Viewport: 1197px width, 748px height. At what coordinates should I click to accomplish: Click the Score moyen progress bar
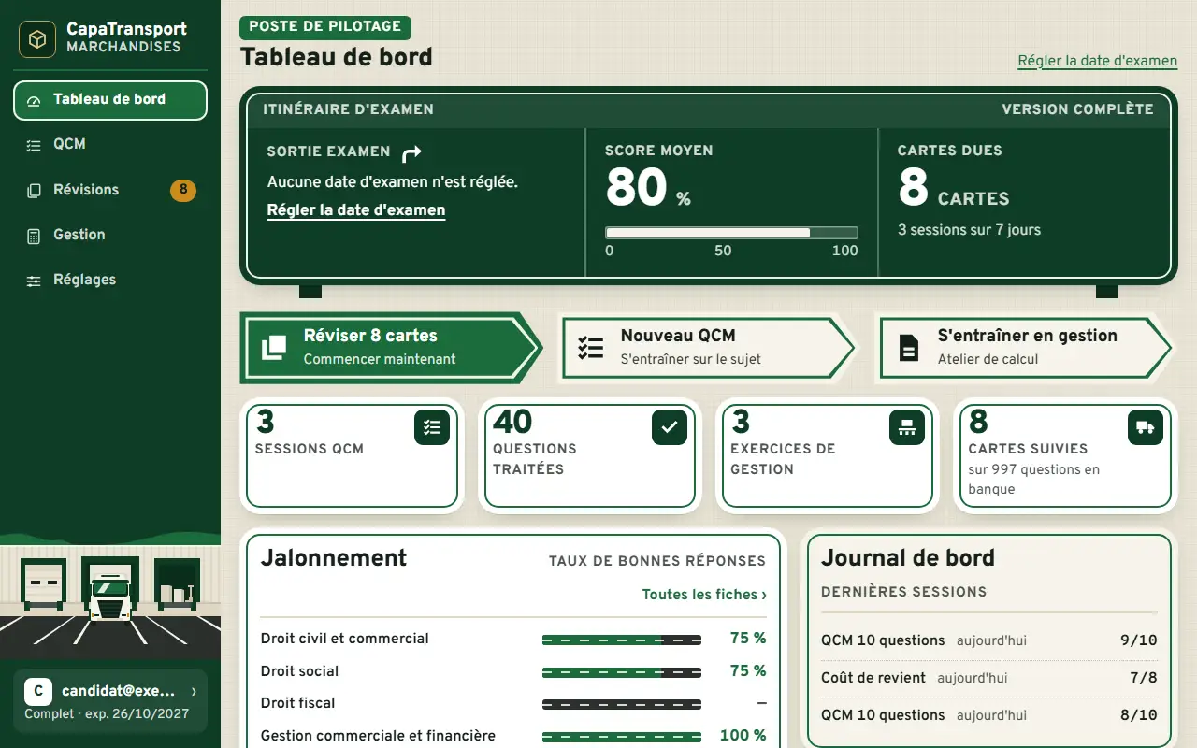(x=731, y=233)
